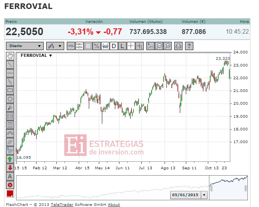Click the 24,000 price axis label

pyautogui.click(x=240, y=52)
